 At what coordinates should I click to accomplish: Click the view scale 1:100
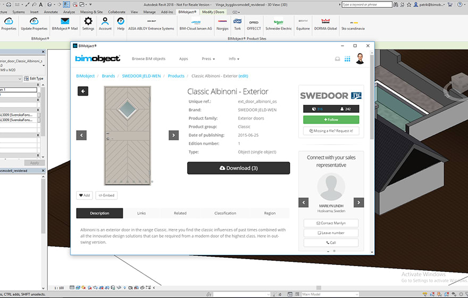click(59, 288)
